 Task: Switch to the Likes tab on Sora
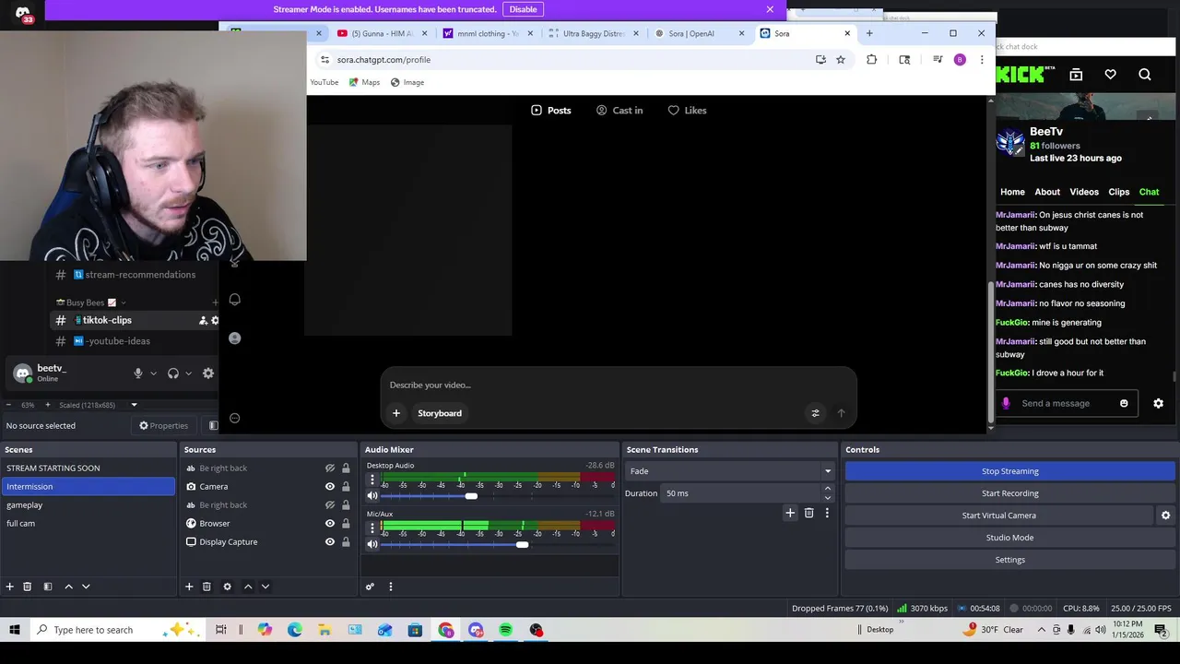click(687, 111)
